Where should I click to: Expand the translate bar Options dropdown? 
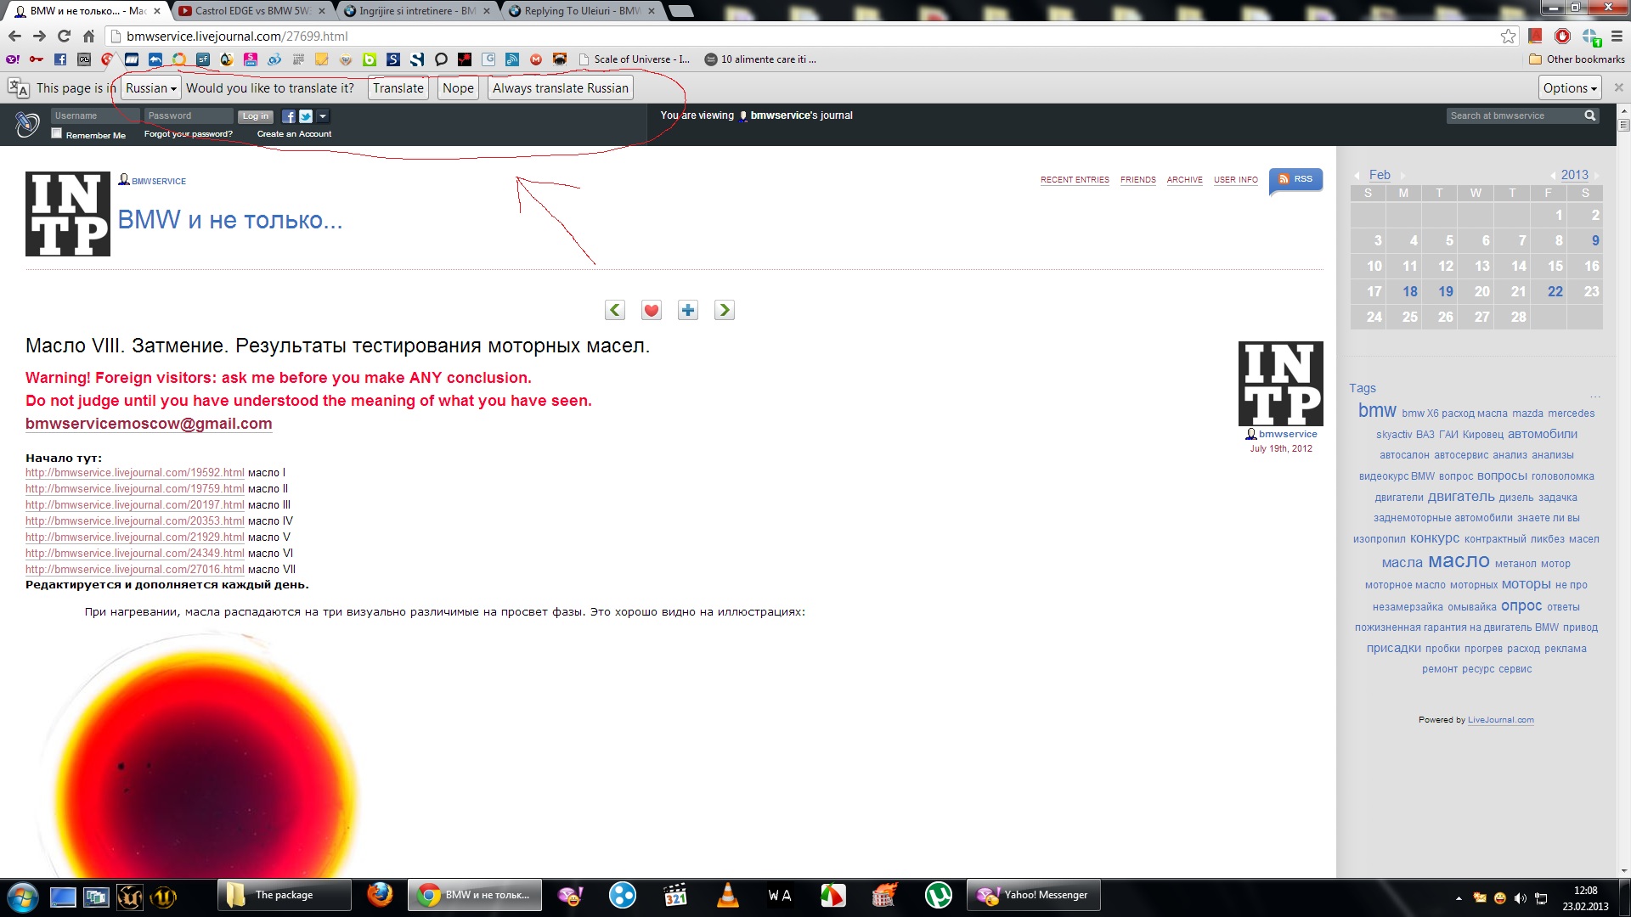point(1570,88)
